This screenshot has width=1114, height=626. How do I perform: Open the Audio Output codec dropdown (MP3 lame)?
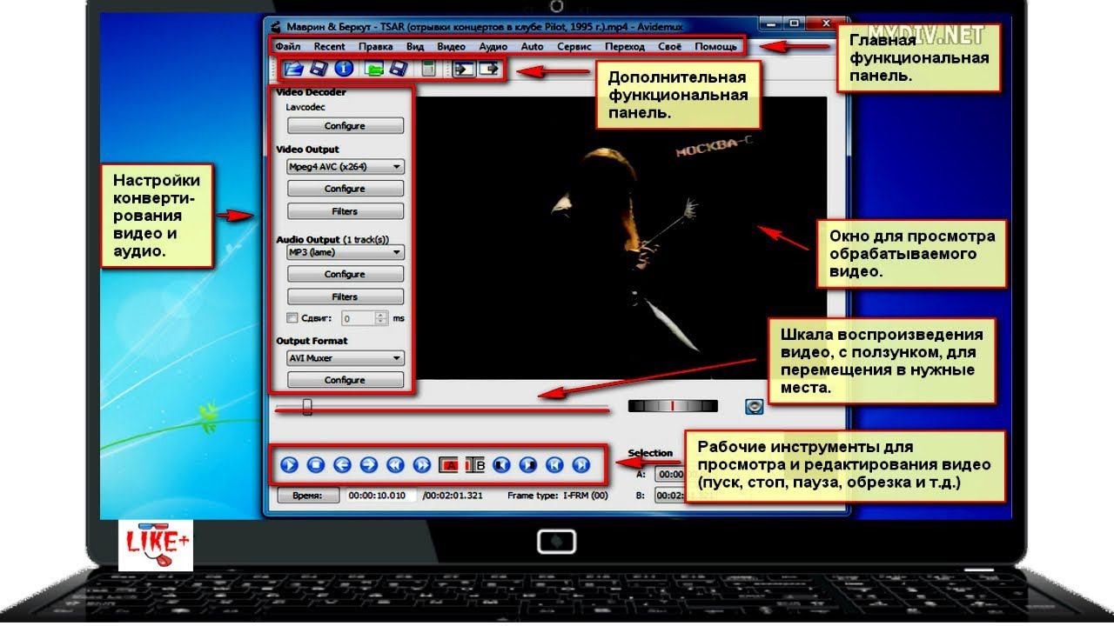tap(346, 252)
